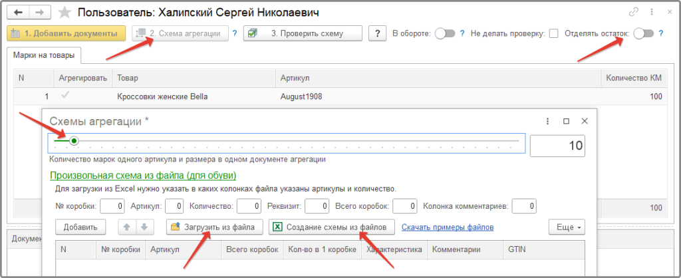The image size is (681, 278).
Task: Click the green slider handle
Action: 74,141
